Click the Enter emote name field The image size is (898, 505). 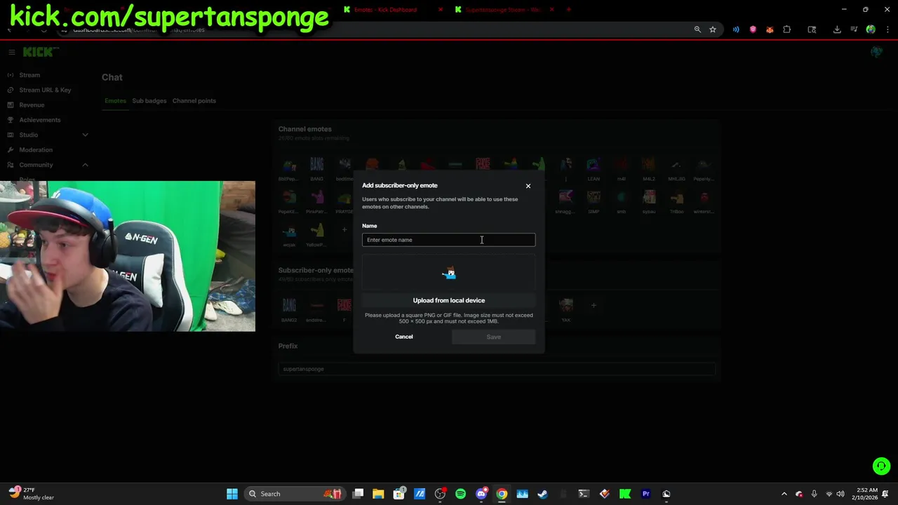[x=448, y=240]
